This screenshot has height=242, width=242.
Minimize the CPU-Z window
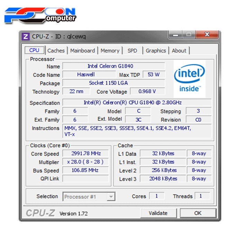click(x=176, y=35)
